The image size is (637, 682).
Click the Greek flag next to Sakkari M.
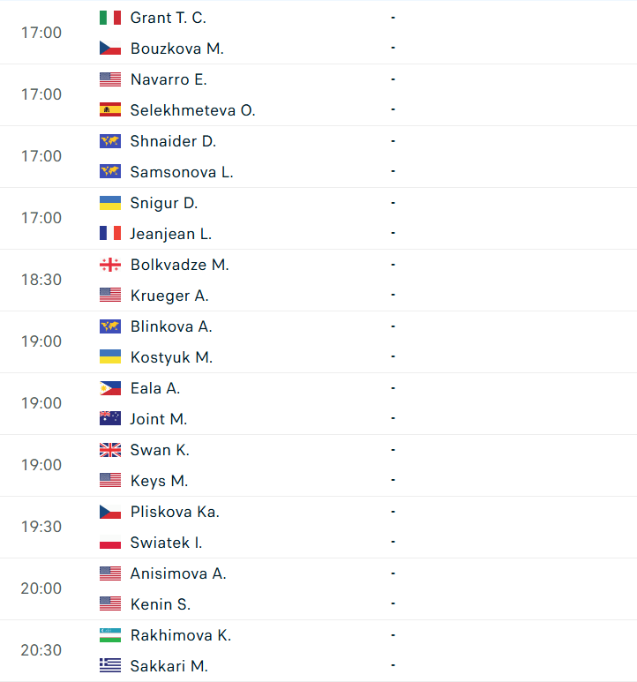click(x=110, y=666)
